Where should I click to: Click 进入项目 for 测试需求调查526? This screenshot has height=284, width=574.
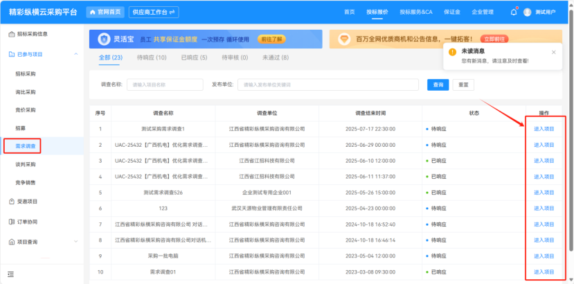tap(544, 193)
